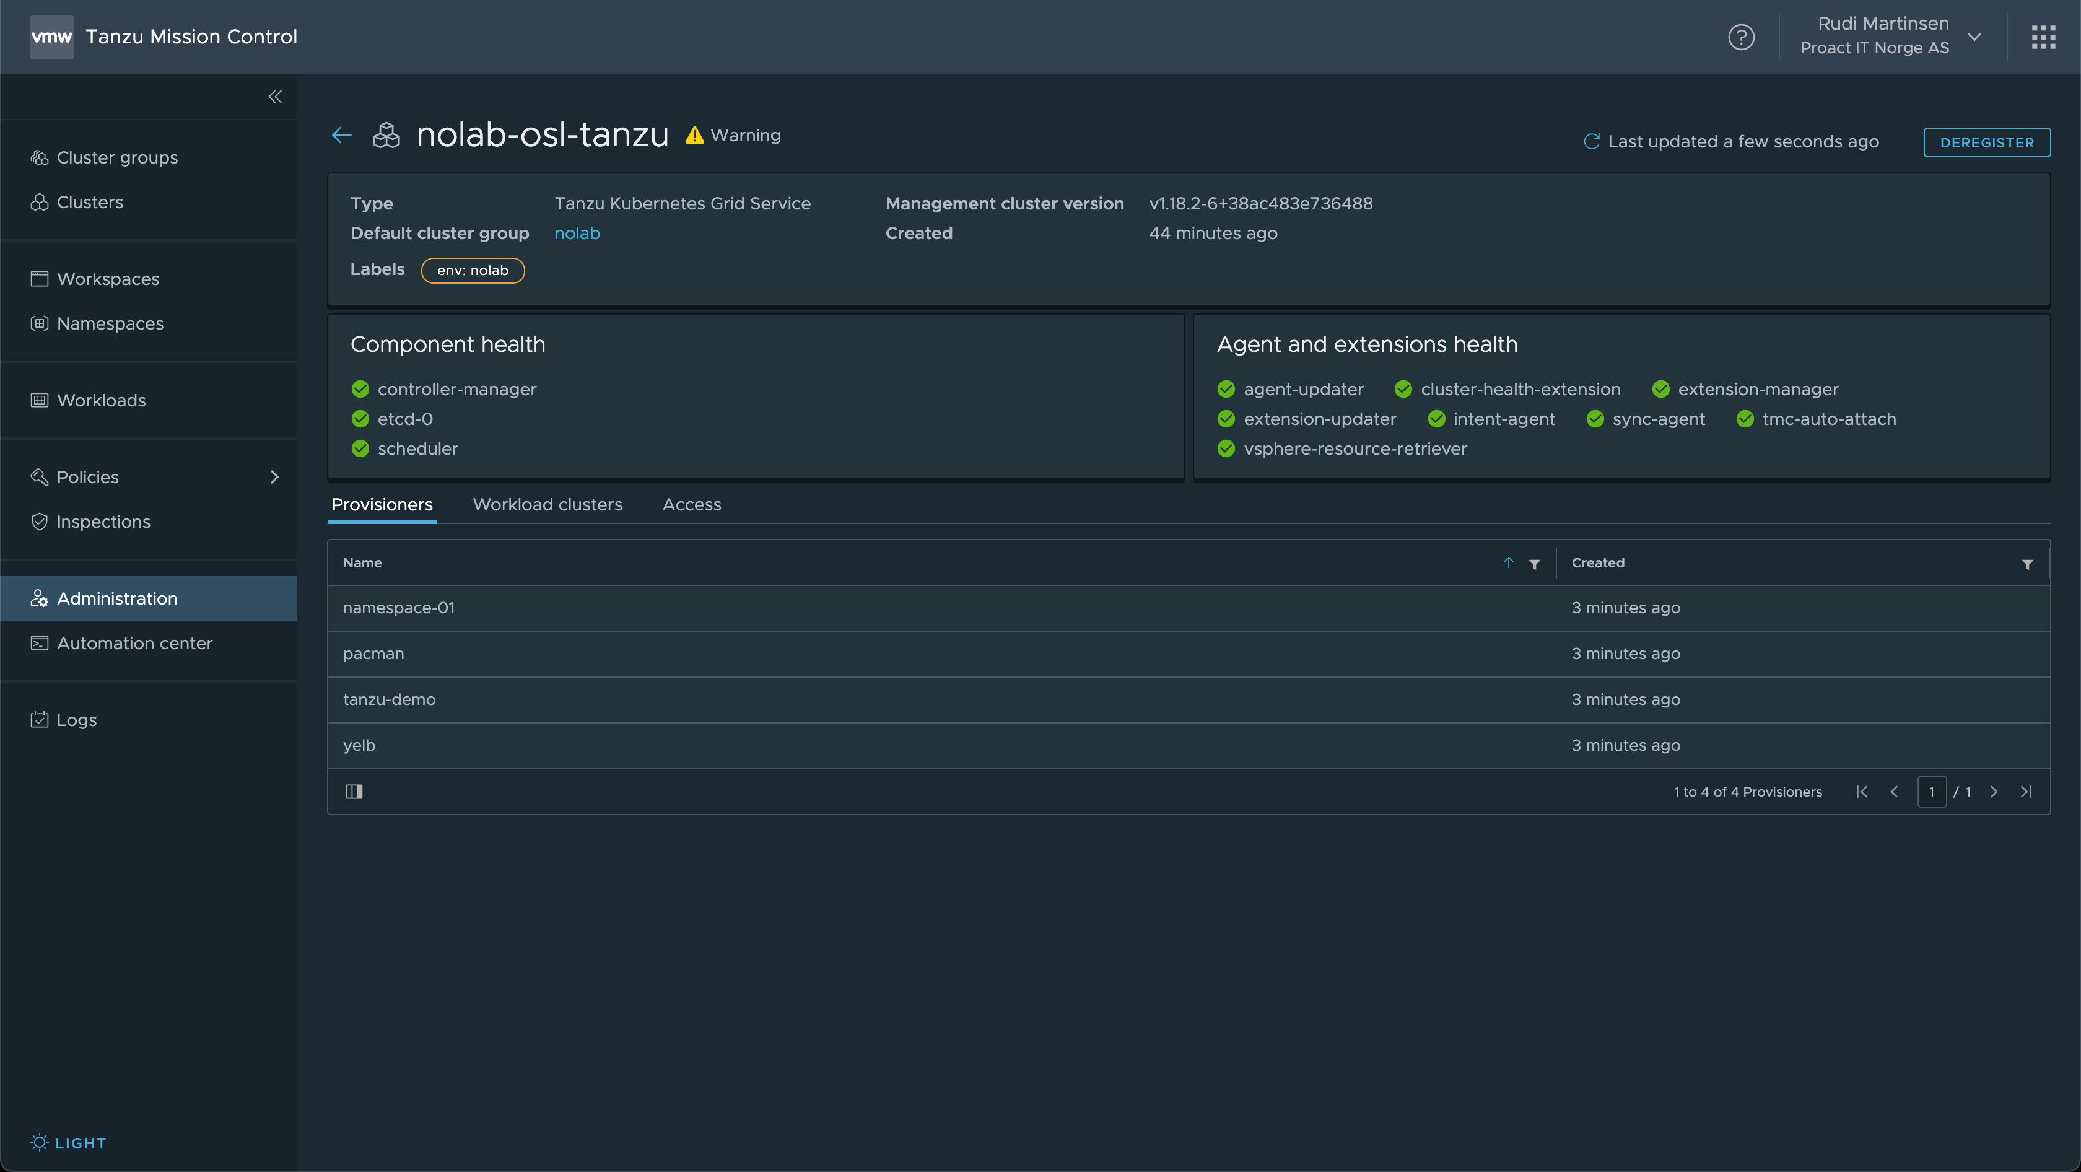Screen dimensions: 2081x1172
Task: Open Inspections in sidebar
Action: click(x=149, y=522)
